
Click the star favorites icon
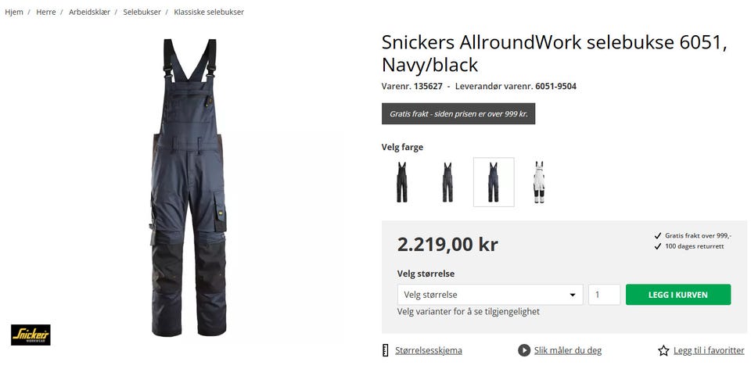tap(663, 351)
